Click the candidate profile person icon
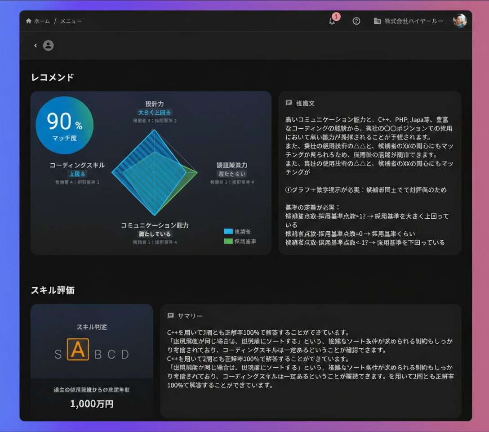The height and width of the screenshot is (432, 489). pyautogui.click(x=48, y=45)
